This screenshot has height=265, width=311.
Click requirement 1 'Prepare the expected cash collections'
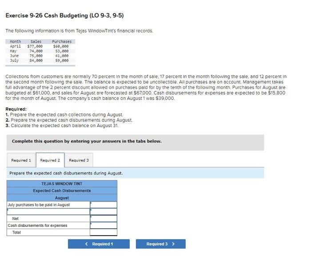[64, 115]
